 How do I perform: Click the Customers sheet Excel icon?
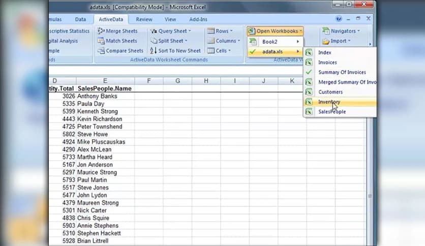pyautogui.click(x=309, y=92)
